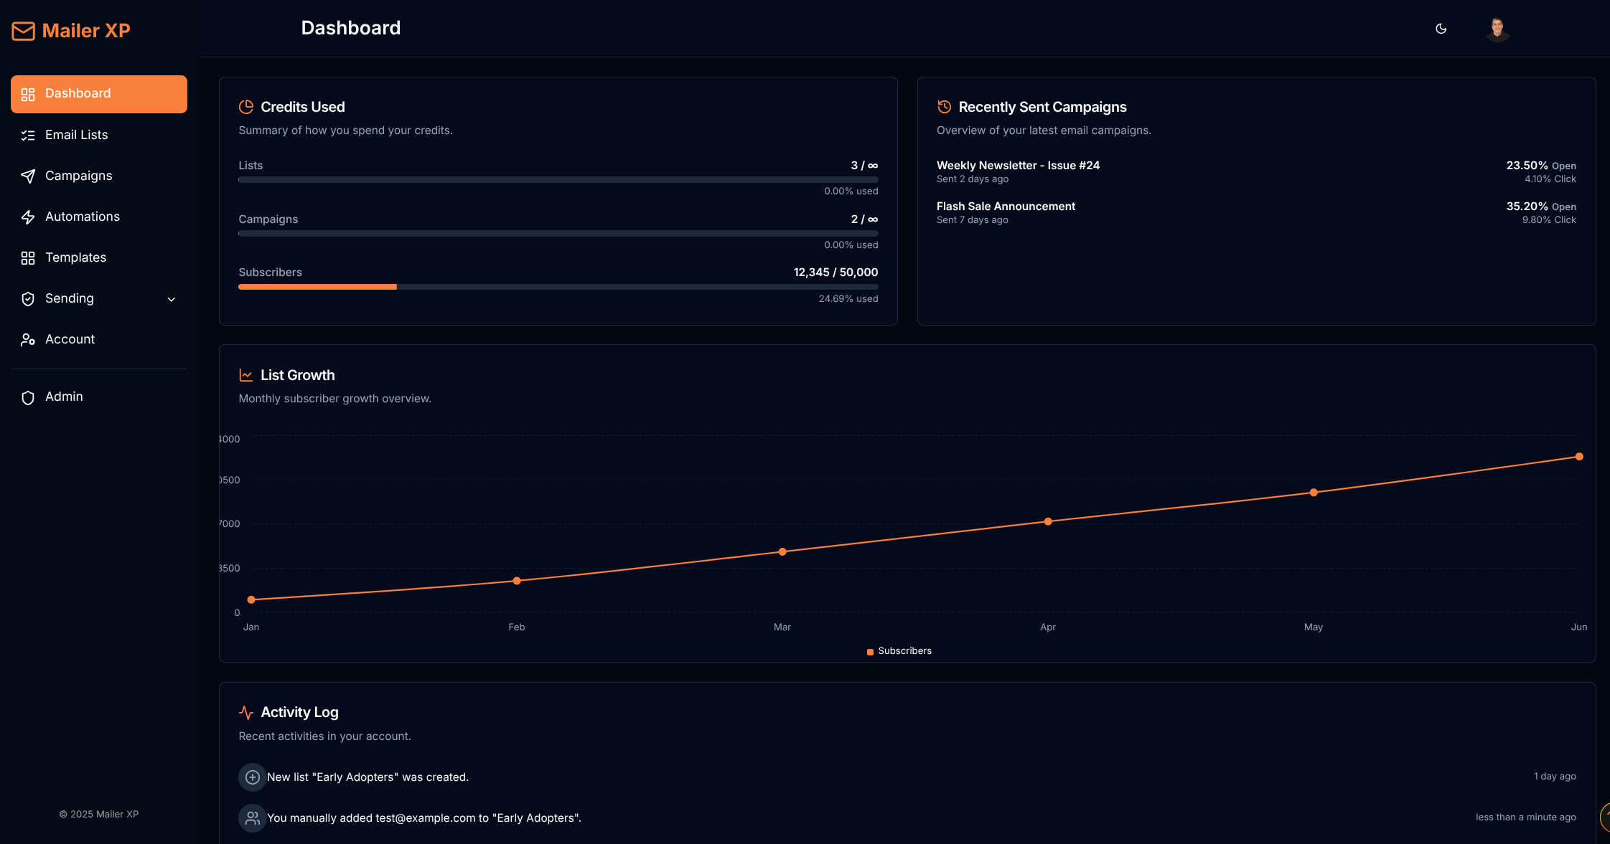Toggle the Subscribers legend under List Growth
The image size is (1610, 844).
tap(899, 650)
